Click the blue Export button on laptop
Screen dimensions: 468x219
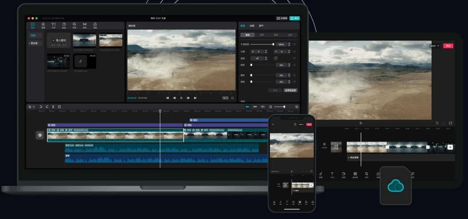pyautogui.click(x=294, y=18)
